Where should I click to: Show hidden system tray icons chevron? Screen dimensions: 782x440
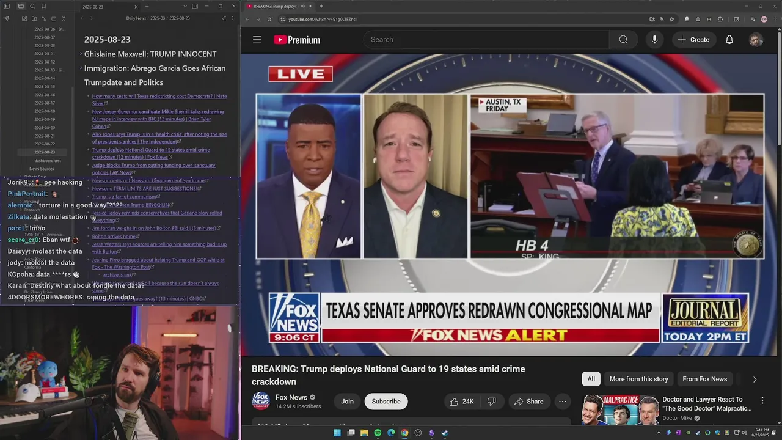pyautogui.click(x=659, y=433)
